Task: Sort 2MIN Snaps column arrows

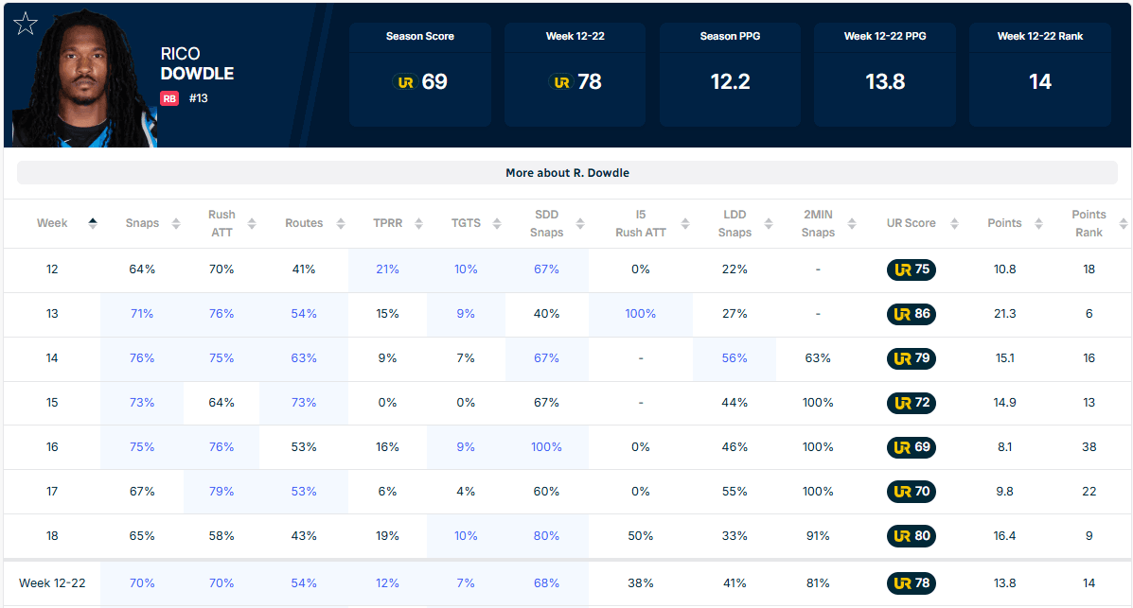Action: click(x=851, y=223)
